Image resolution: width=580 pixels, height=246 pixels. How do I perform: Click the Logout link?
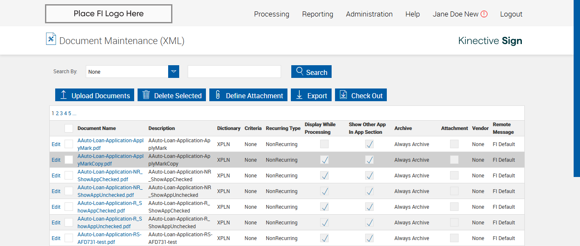click(x=511, y=14)
